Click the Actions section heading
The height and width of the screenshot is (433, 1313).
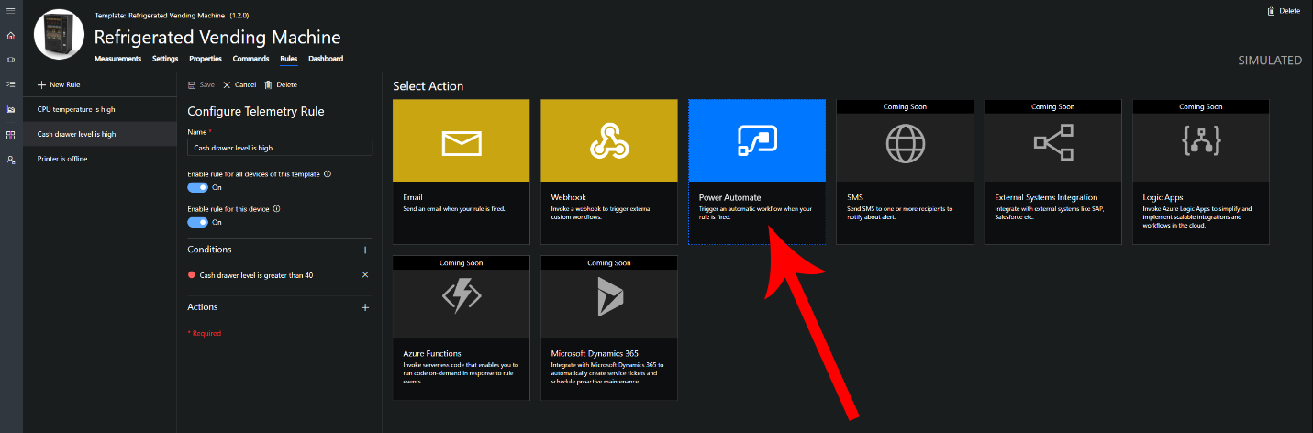point(203,307)
